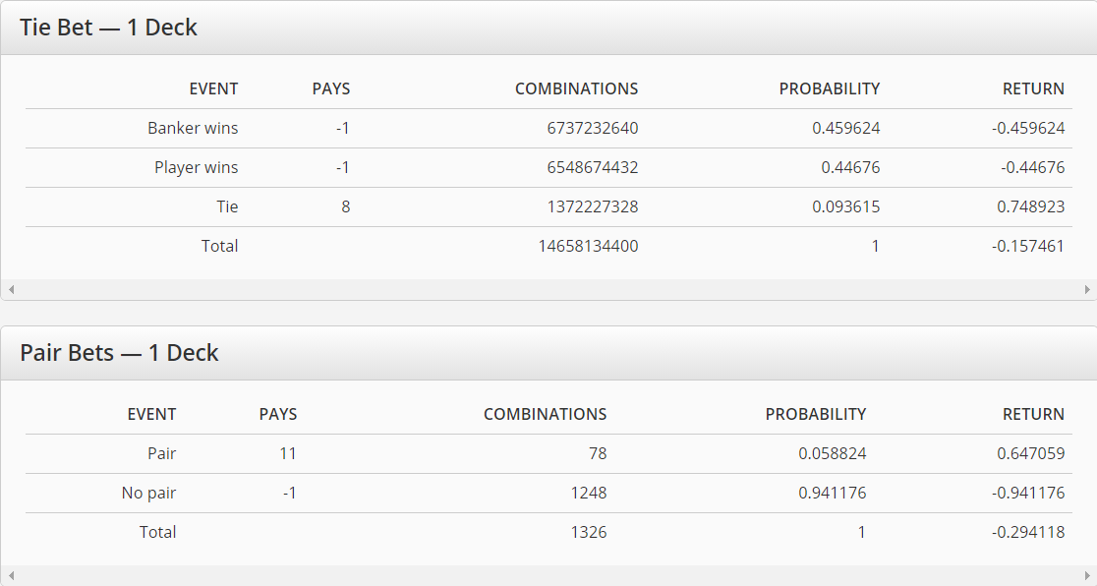Click left scroll arrow under Tie Bet table
The width and height of the screenshot is (1097, 586).
11,290
